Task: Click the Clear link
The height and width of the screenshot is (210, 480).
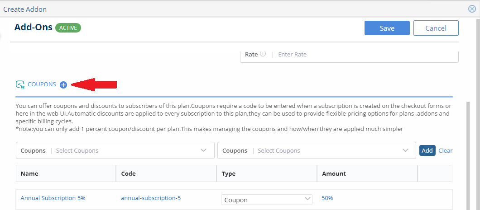Action: click(x=446, y=150)
